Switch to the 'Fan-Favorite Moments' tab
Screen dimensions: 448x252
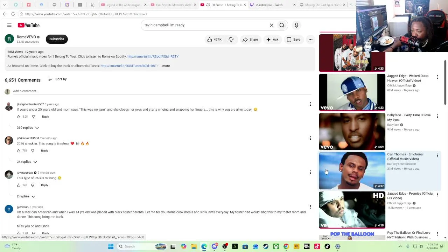pyautogui.click(x=173, y=5)
